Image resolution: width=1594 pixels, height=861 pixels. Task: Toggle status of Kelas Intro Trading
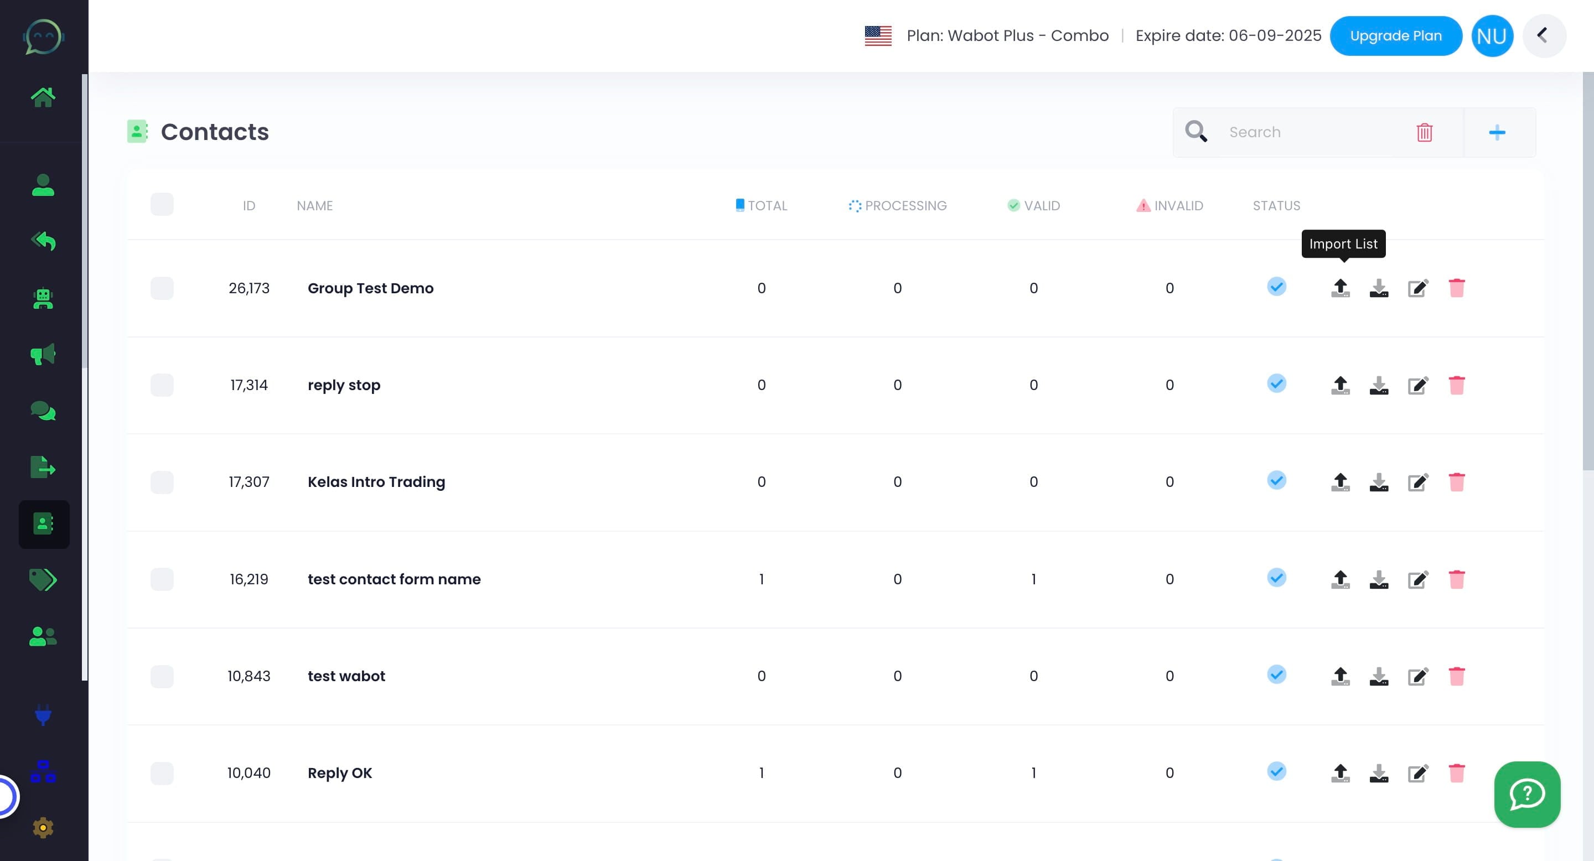(1276, 481)
